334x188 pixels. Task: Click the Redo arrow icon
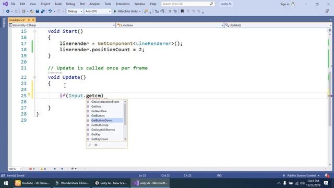59,11
